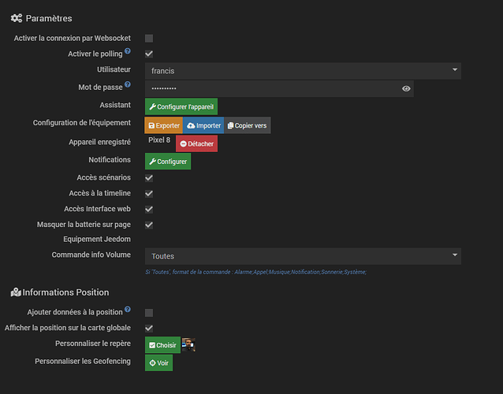The height and width of the screenshot is (394, 503).
Task: Click the 'Si Toutes, format de la commande' hint text
Action: [255, 272]
